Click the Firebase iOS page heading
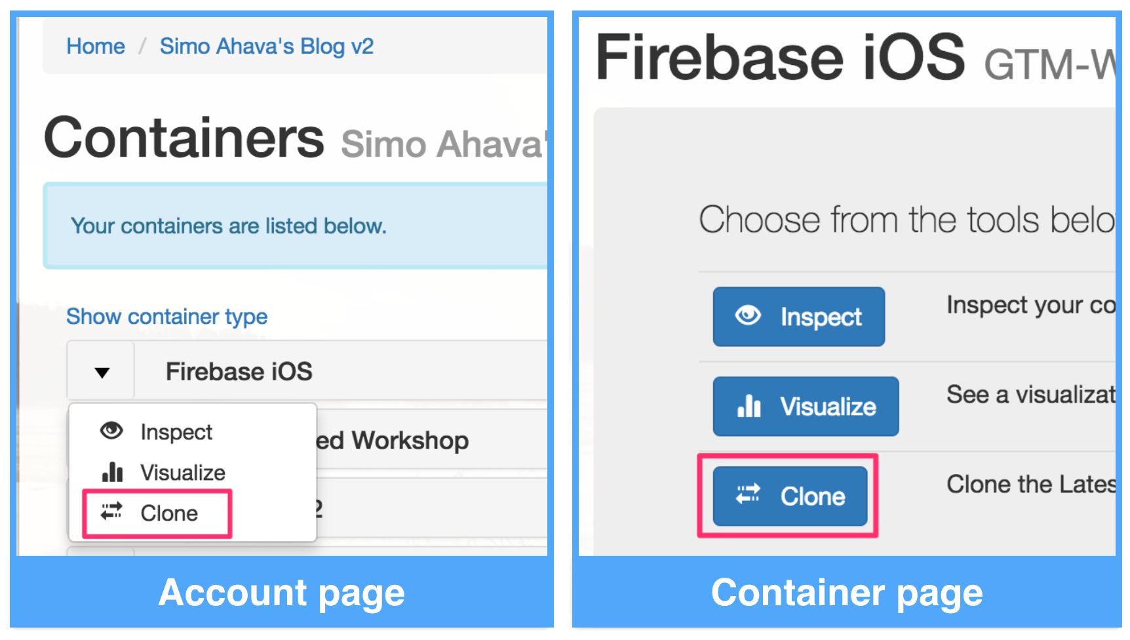 click(x=780, y=58)
